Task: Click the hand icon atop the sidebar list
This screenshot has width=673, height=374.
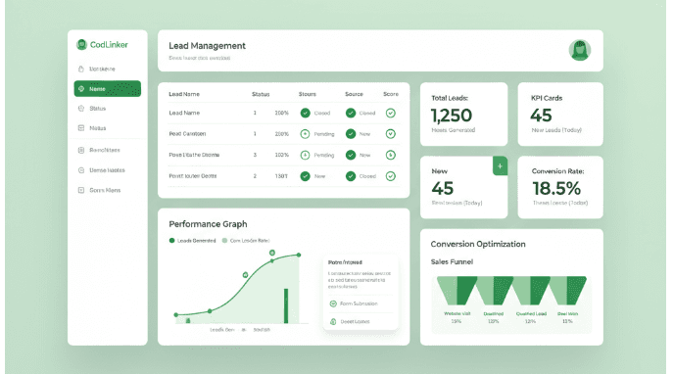Action: 80,69
